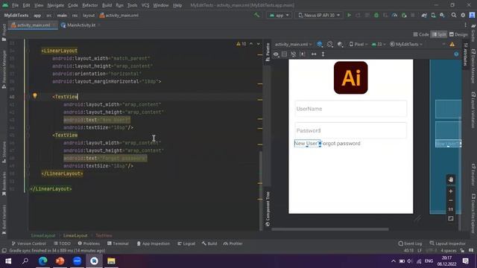Click zoom to fit screen icon

tap(450, 218)
